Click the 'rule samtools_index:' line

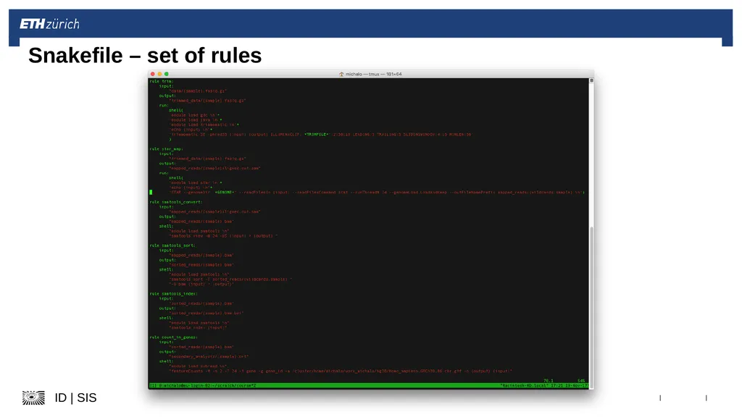pos(174,294)
